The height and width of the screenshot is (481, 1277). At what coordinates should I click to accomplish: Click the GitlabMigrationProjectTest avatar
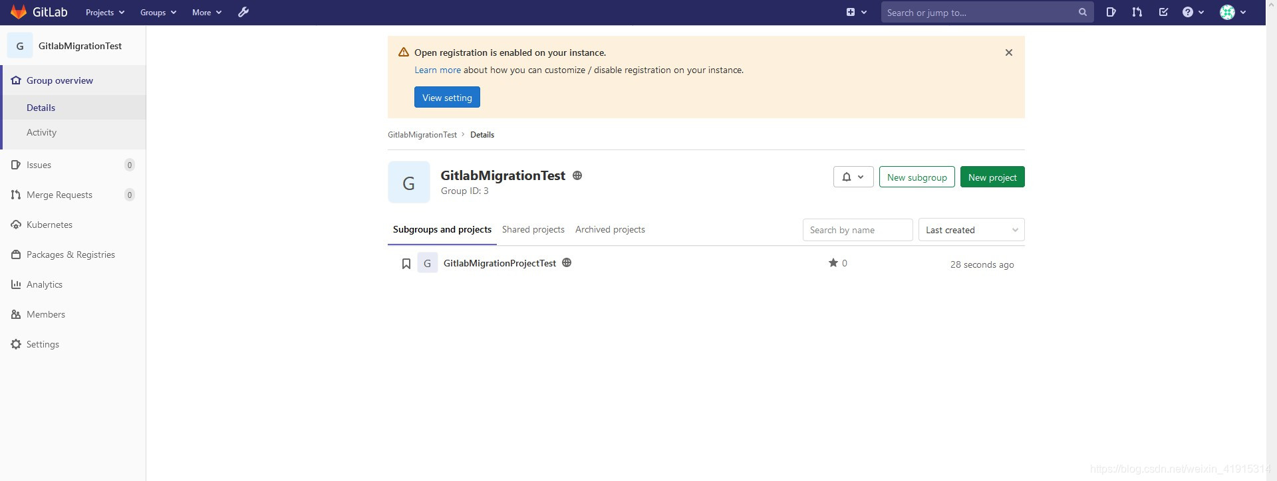pos(428,263)
